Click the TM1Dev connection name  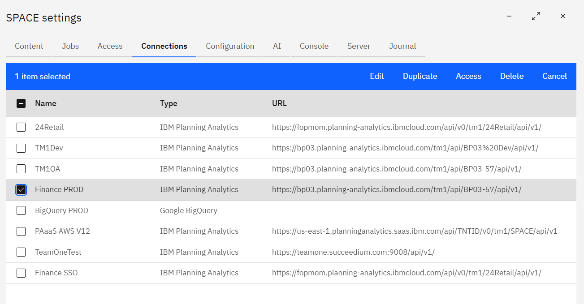click(49, 148)
